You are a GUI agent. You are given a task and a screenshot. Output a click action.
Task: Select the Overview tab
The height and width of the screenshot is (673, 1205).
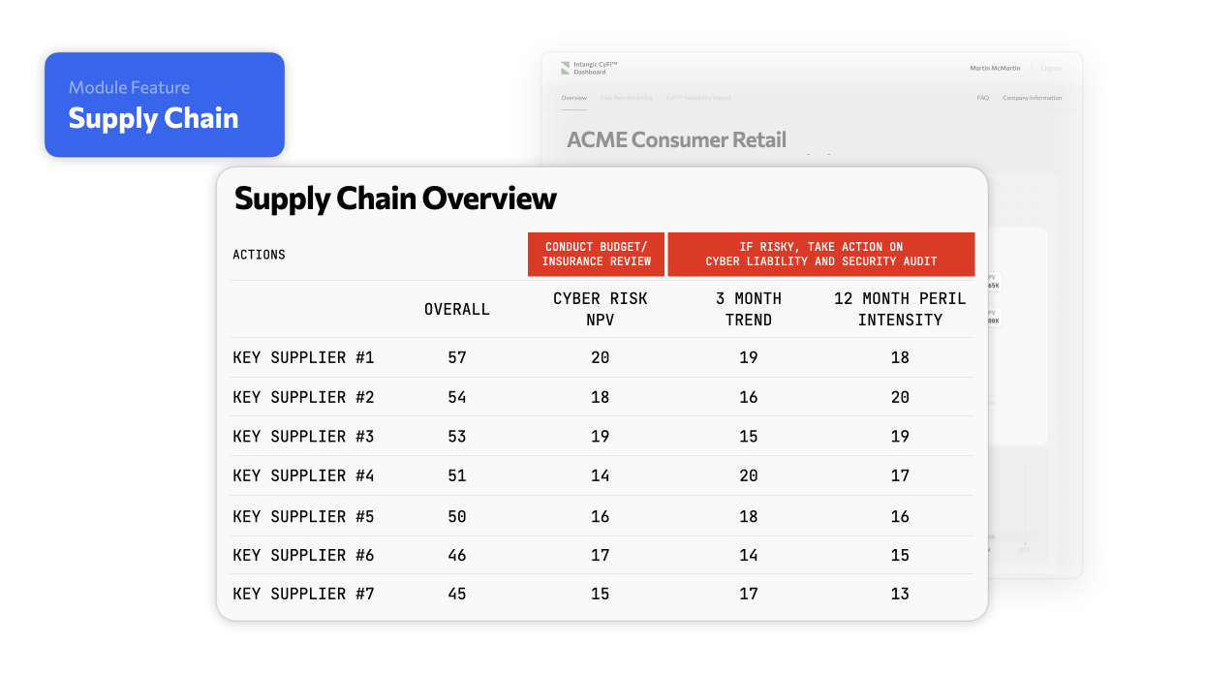(x=573, y=98)
